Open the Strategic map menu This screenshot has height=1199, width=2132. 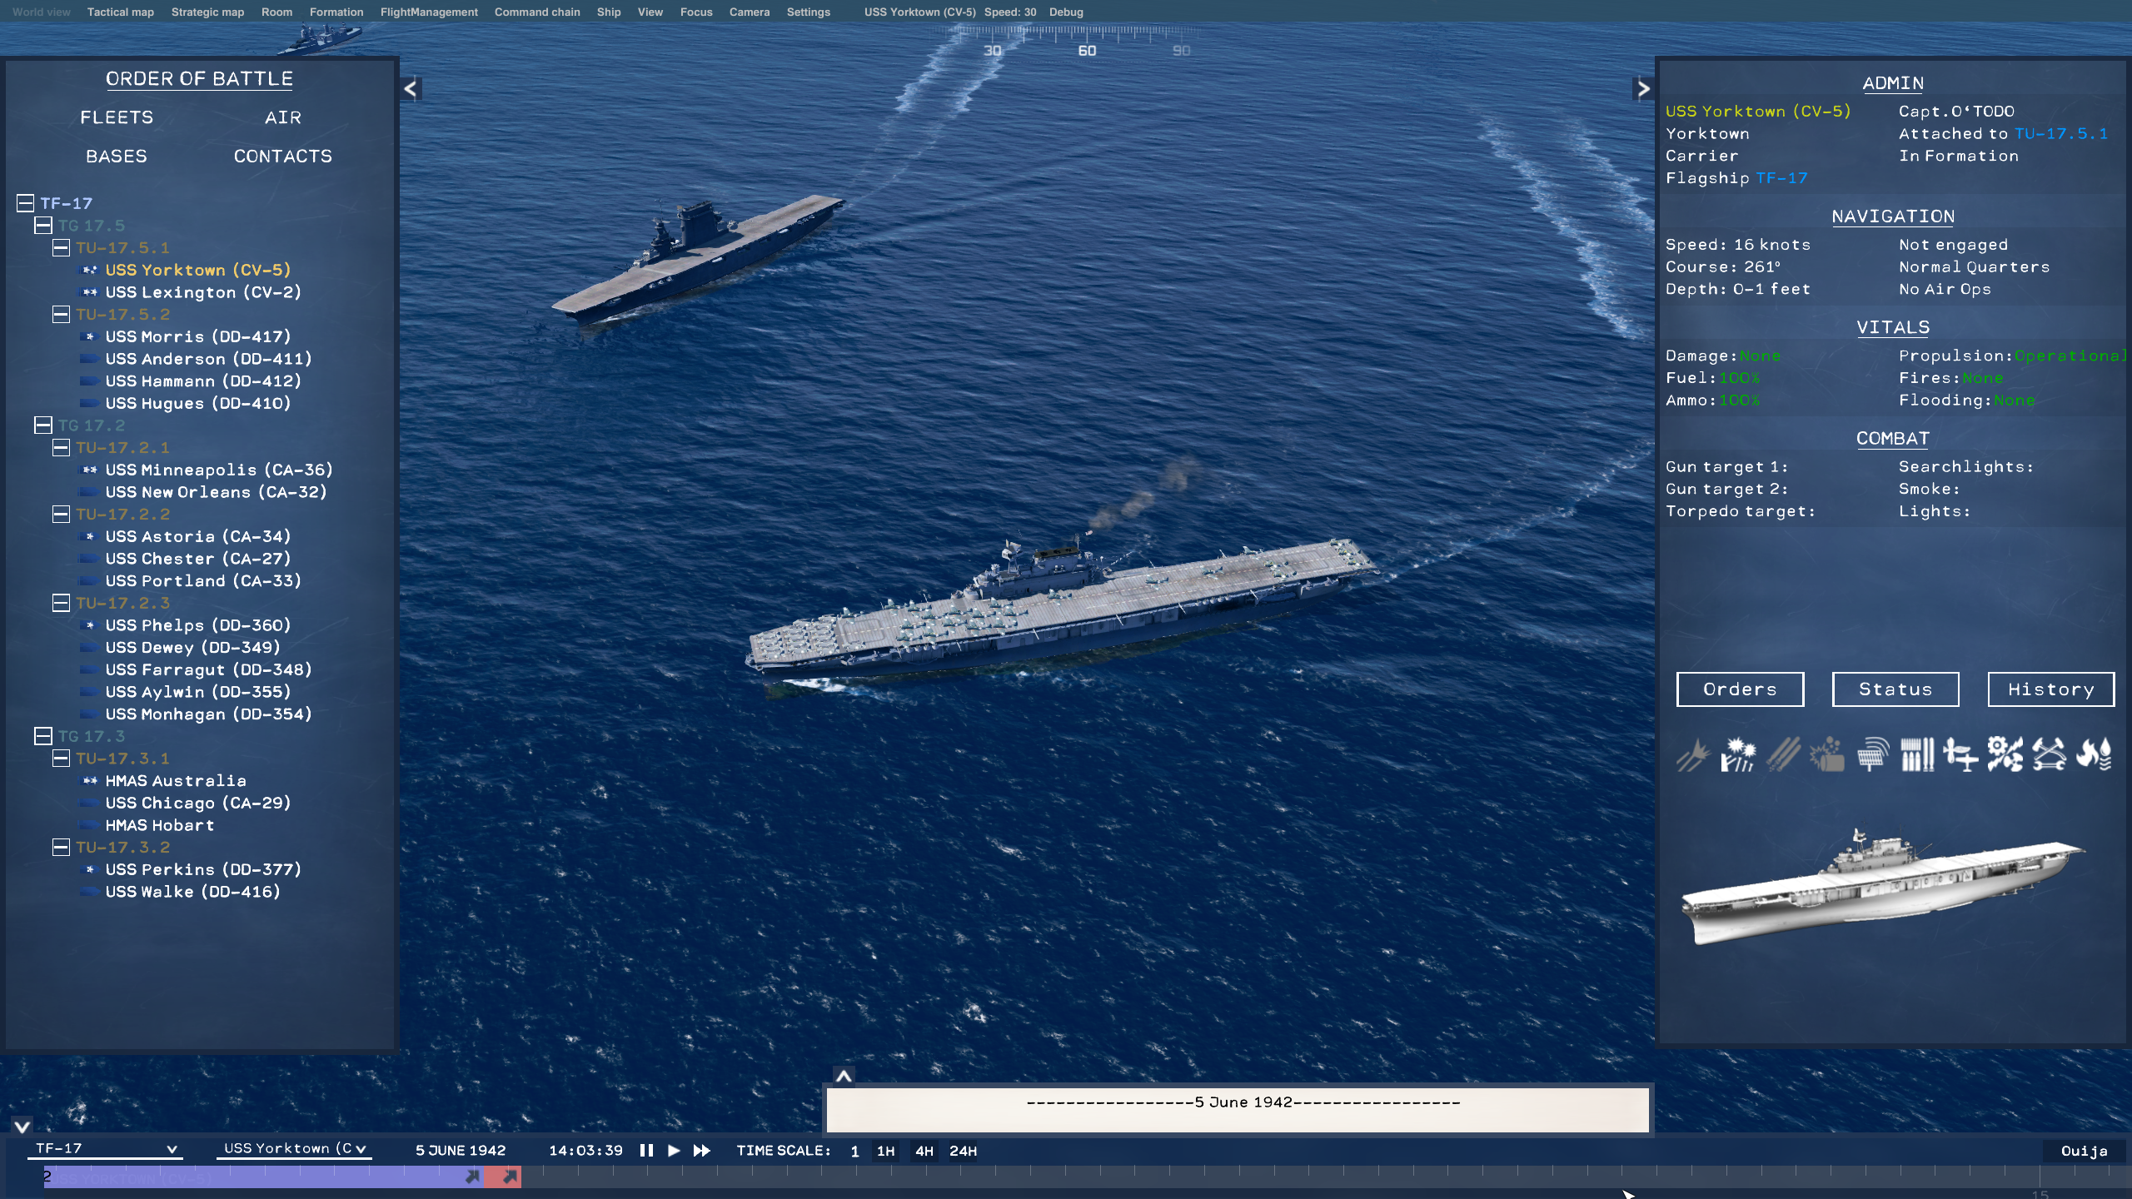coord(207,12)
